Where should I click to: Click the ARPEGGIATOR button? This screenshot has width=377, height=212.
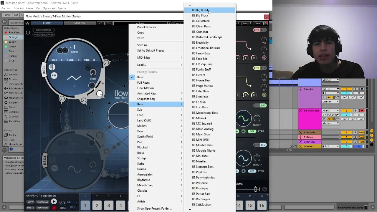[x=44, y=30]
